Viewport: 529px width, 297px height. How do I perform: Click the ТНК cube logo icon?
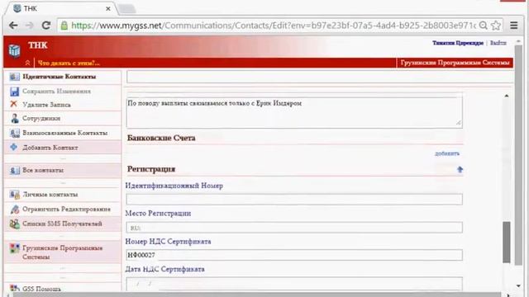click(14, 50)
